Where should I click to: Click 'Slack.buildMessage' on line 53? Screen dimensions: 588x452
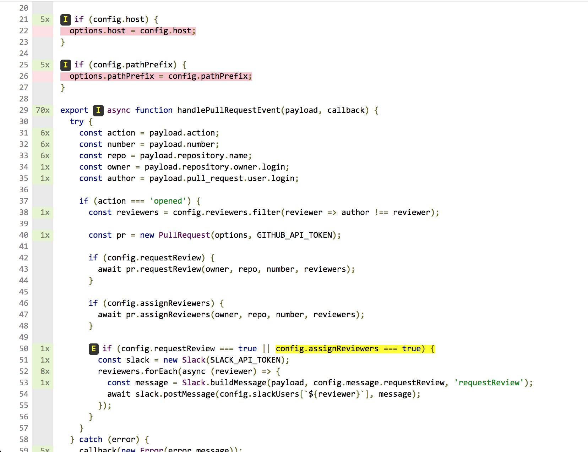(x=224, y=383)
